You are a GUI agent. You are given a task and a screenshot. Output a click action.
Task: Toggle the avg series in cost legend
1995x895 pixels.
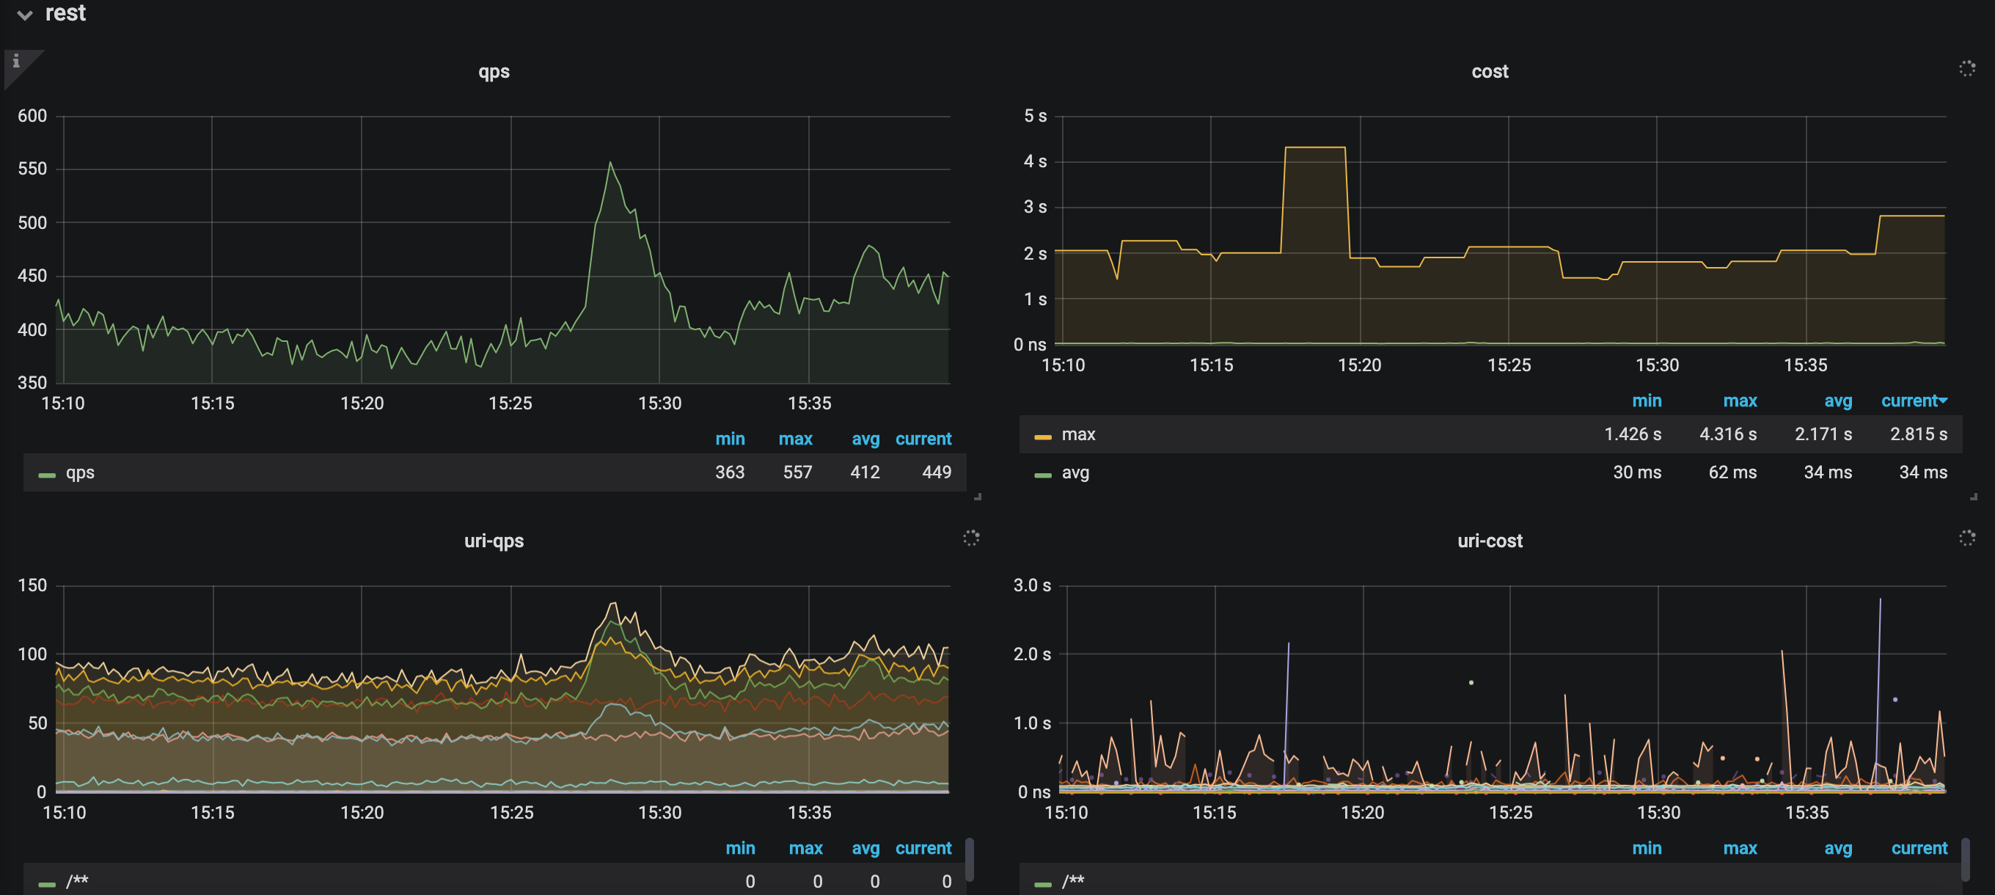point(1075,472)
